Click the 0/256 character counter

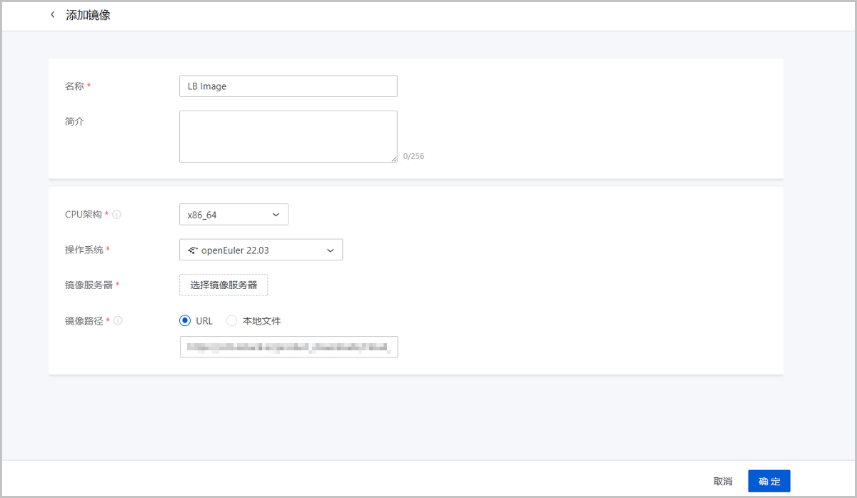pyautogui.click(x=414, y=156)
